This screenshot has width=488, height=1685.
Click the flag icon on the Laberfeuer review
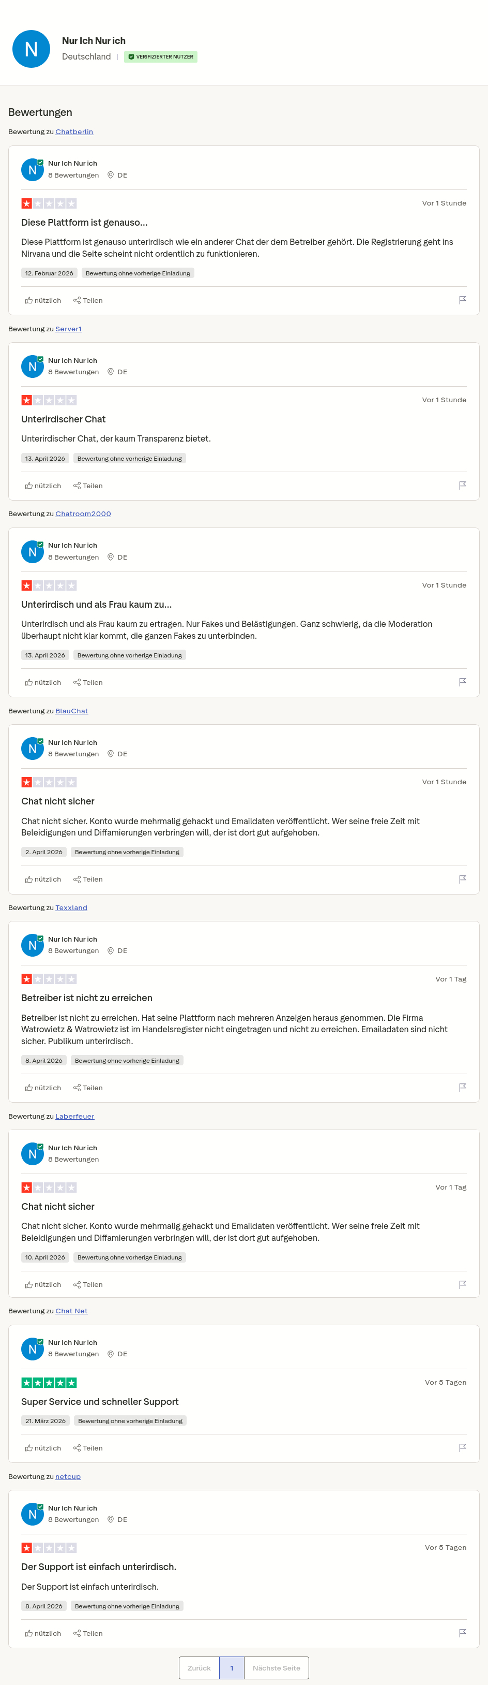463,1284
